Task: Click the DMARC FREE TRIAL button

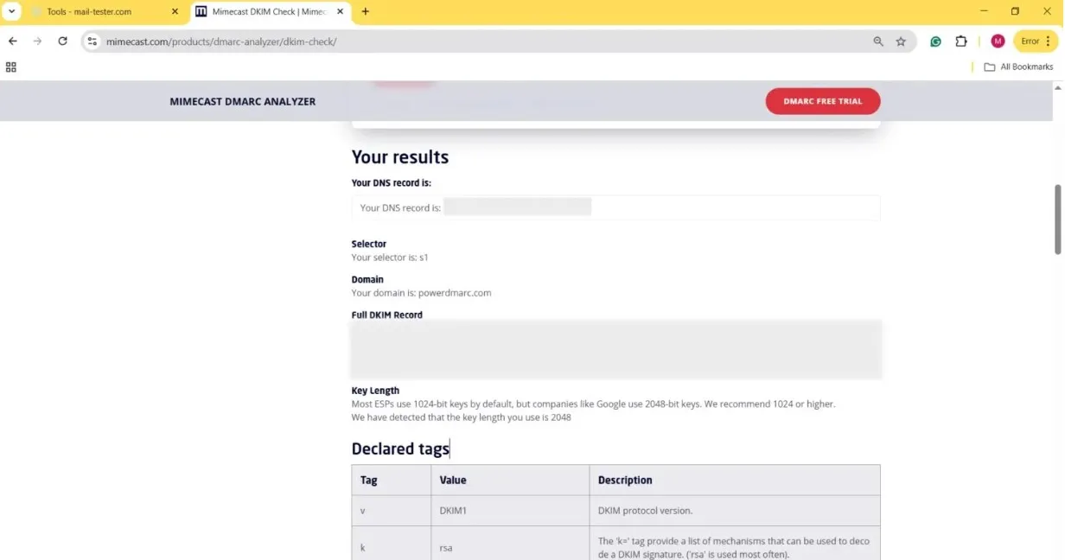Action: point(822,101)
